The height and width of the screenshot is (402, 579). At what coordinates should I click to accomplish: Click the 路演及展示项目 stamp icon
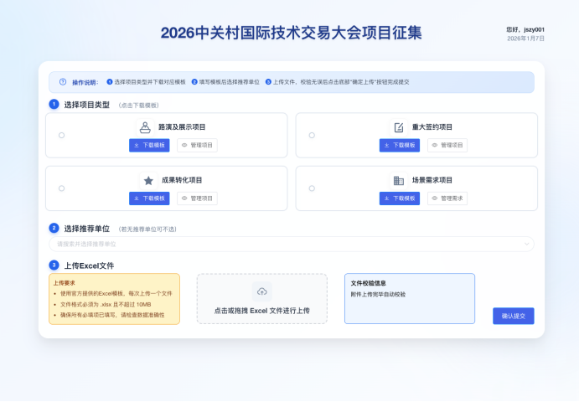(x=146, y=127)
